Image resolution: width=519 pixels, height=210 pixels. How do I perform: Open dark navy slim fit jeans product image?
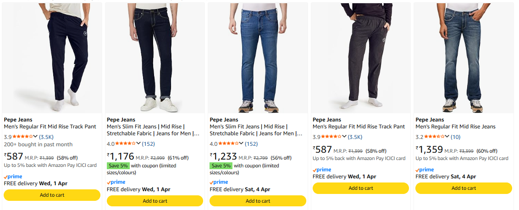155,57
